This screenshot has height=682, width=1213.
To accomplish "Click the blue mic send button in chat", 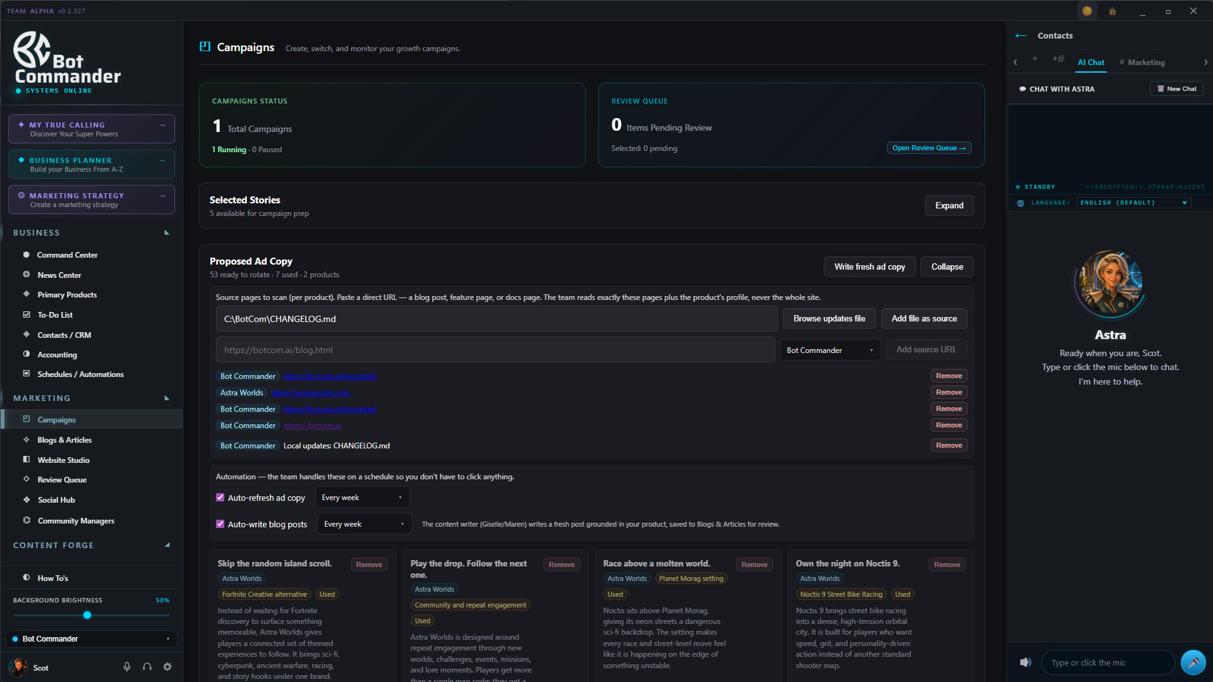I will (1193, 662).
